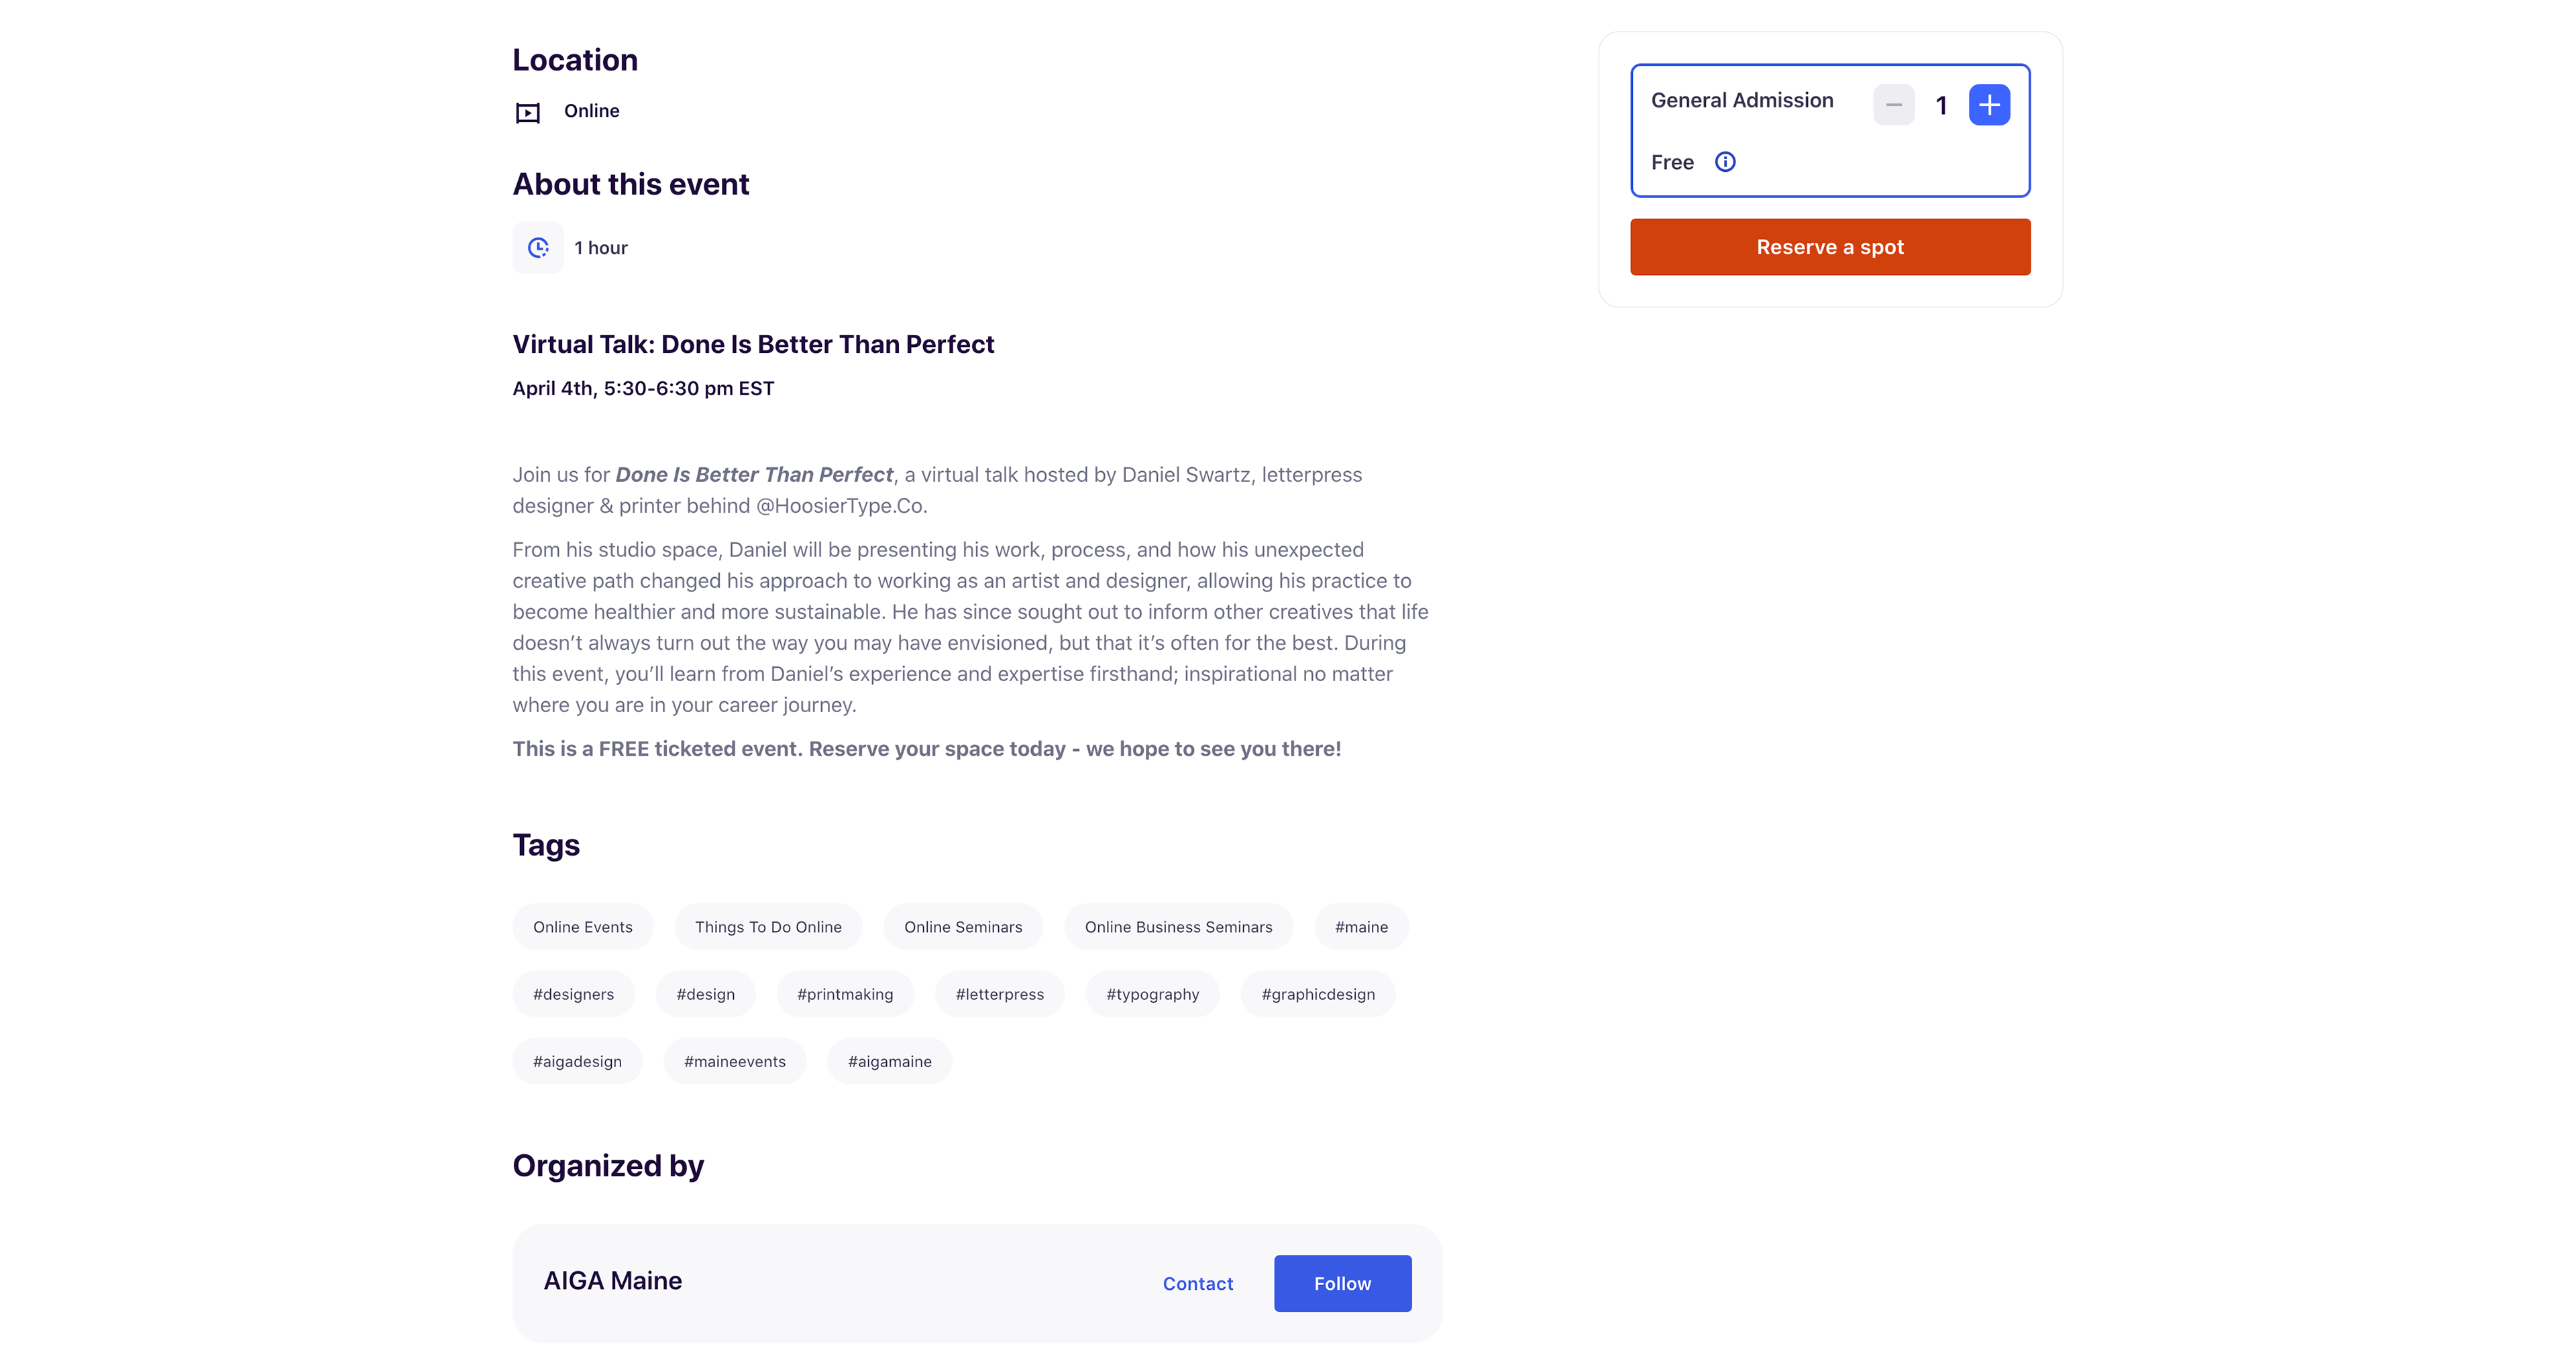Select the #aigamaine hashtag
Screen dimensions: 2576x1367
click(x=889, y=1061)
